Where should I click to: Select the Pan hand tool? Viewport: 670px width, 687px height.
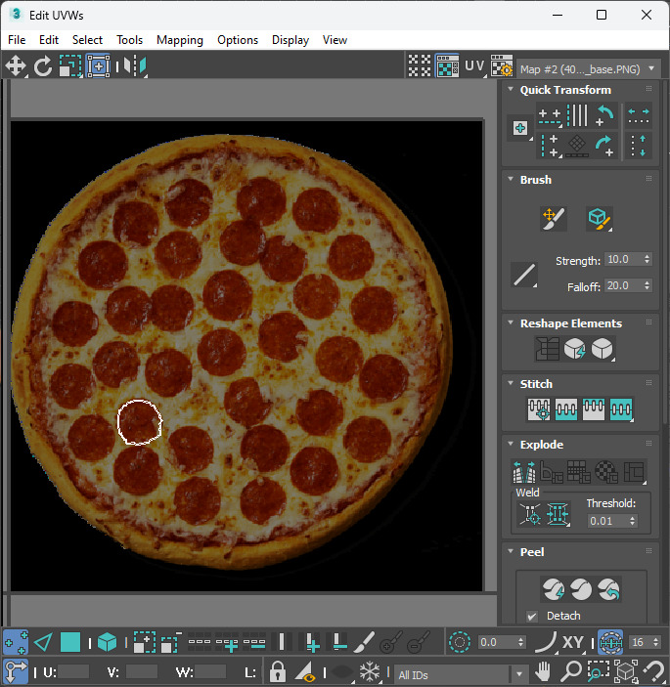click(x=543, y=670)
